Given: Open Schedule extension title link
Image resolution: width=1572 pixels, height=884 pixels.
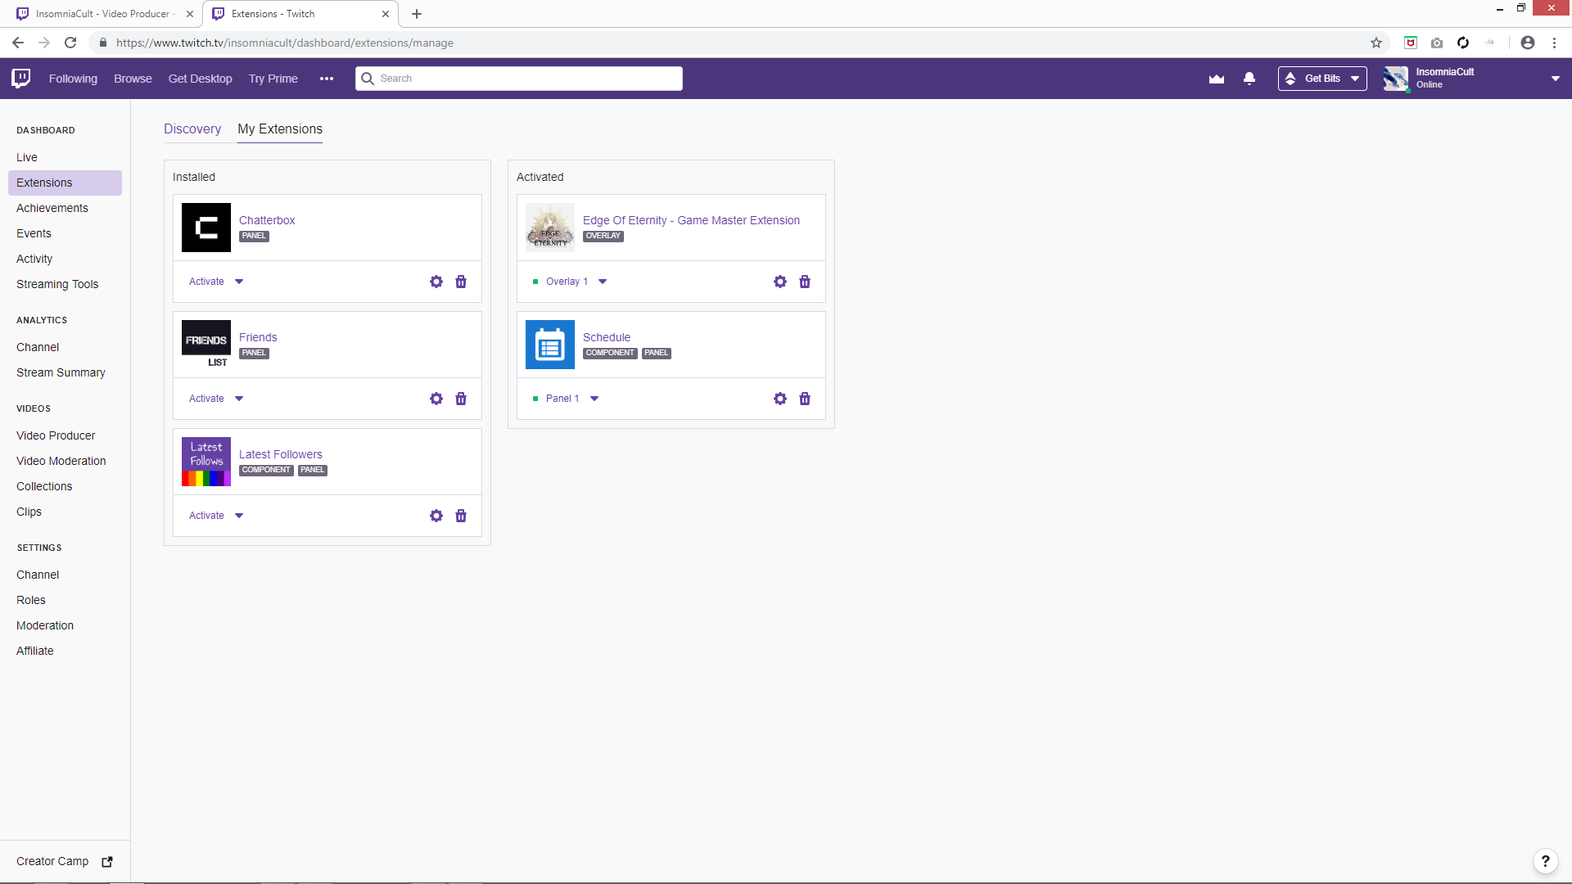Looking at the screenshot, I should coord(607,337).
